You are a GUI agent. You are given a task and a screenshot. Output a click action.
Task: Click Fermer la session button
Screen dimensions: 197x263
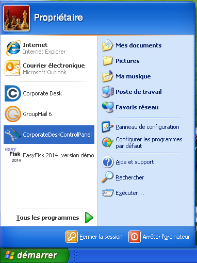click(x=94, y=237)
